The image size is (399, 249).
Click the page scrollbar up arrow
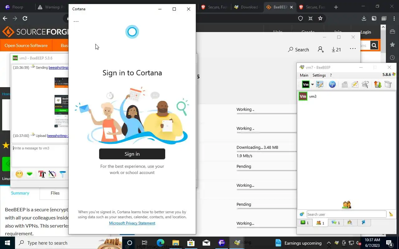click(x=383, y=27)
